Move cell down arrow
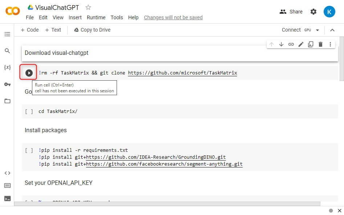 (x=281, y=44)
